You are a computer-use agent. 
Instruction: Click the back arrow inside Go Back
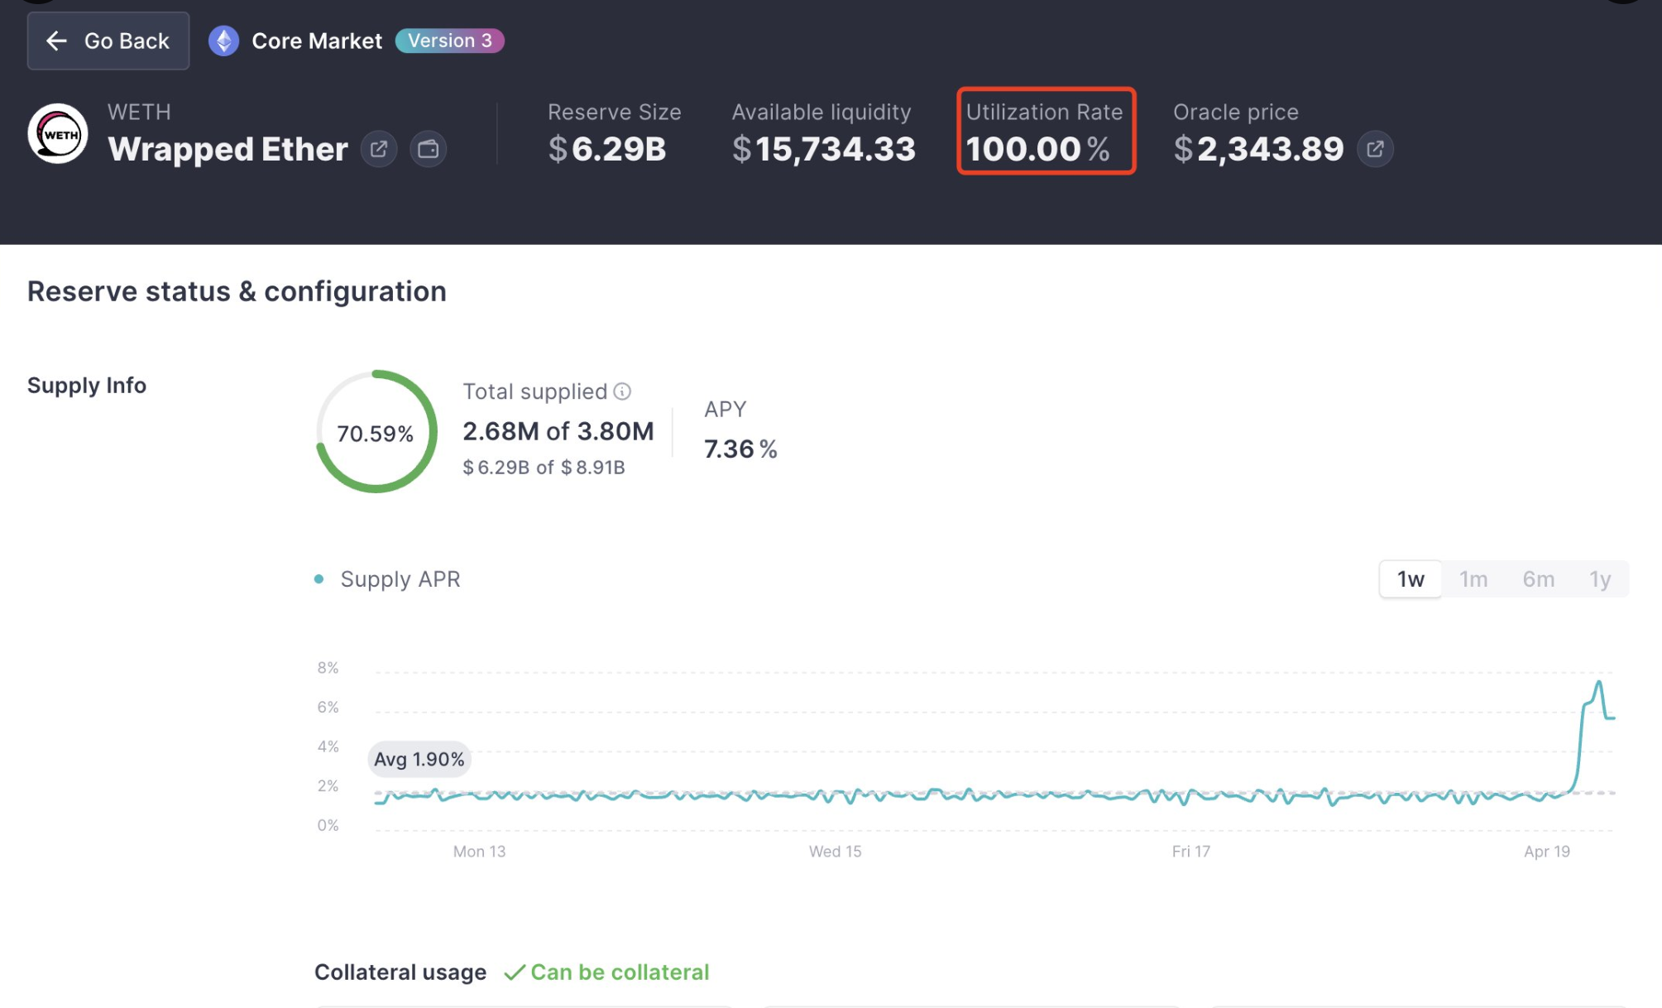55,41
